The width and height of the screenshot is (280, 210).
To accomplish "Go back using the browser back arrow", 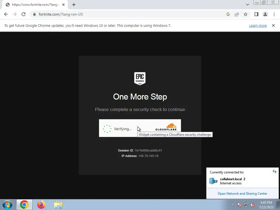I will tap(6, 14).
